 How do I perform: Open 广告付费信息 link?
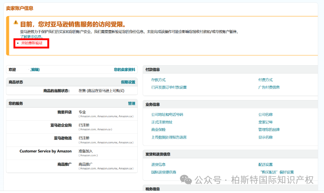269,87
